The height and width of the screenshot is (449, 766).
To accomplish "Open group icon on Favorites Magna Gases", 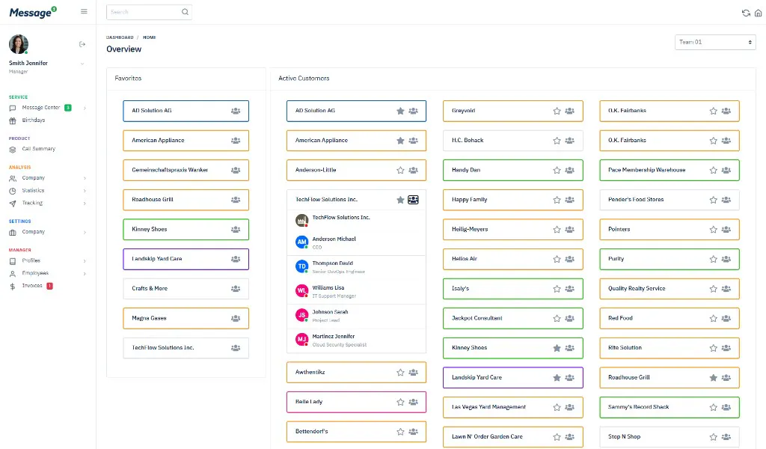I will tap(236, 319).
